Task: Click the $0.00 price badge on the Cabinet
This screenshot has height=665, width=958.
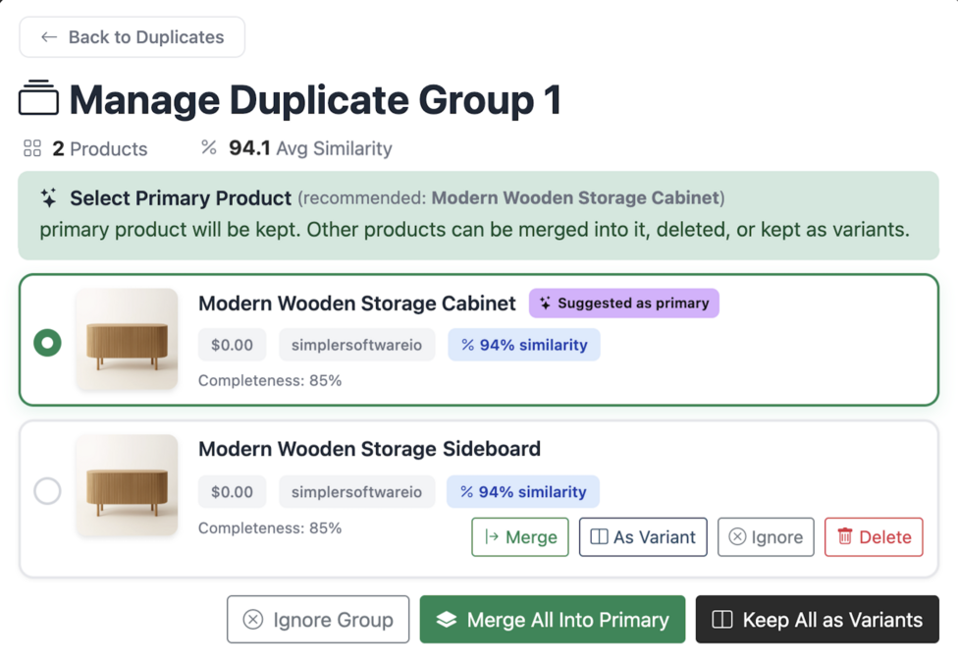Action: pyautogui.click(x=232, y=345)
